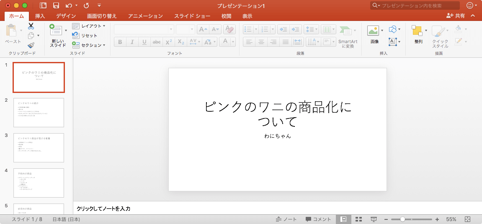Click the Save icon in title bar

[56, 6]
